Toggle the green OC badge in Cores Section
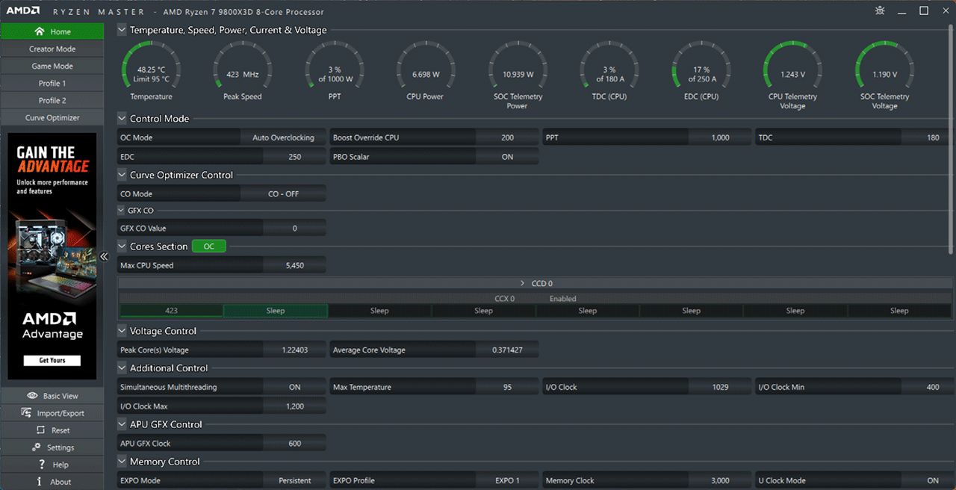The image size is (956, 490). pos(208,246)
